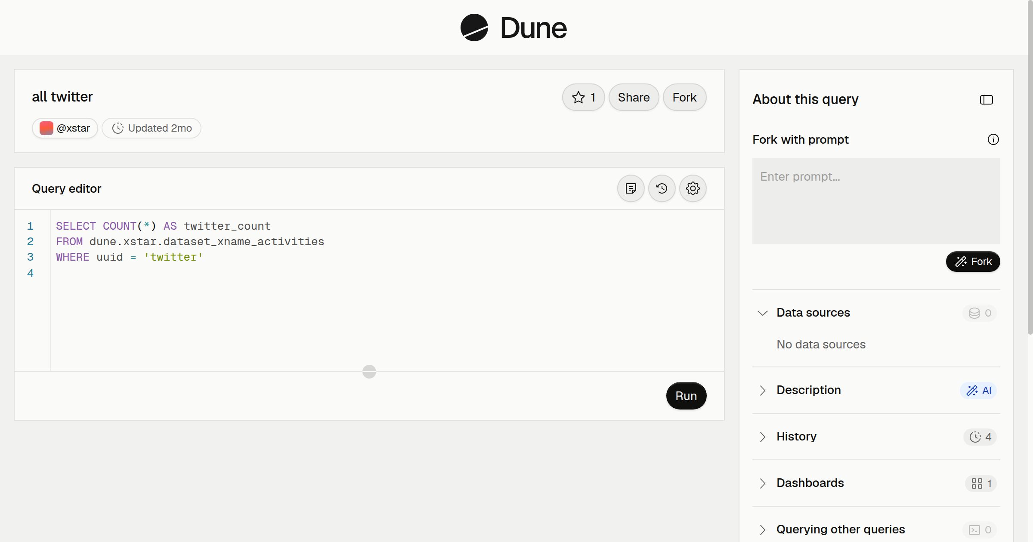This screenshot has width=1033, height=542.
Task: Click the Dune logo icon
Action: tap(474, 28)
